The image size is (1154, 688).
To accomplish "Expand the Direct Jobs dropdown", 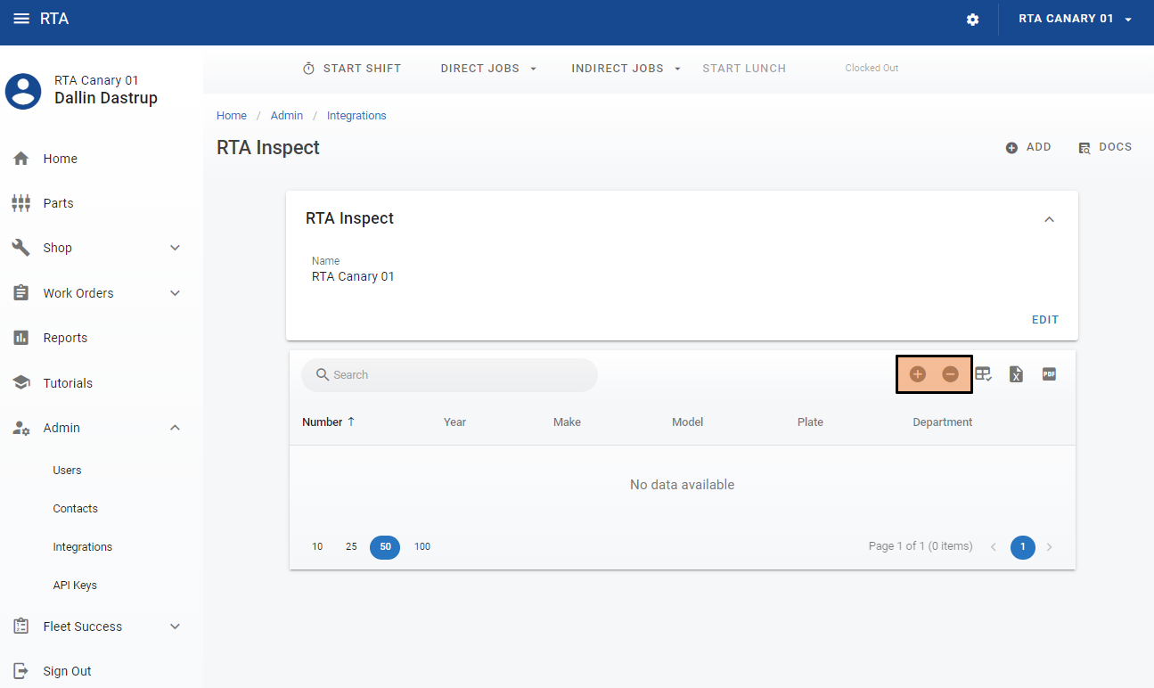I will (x=488, y=69).
